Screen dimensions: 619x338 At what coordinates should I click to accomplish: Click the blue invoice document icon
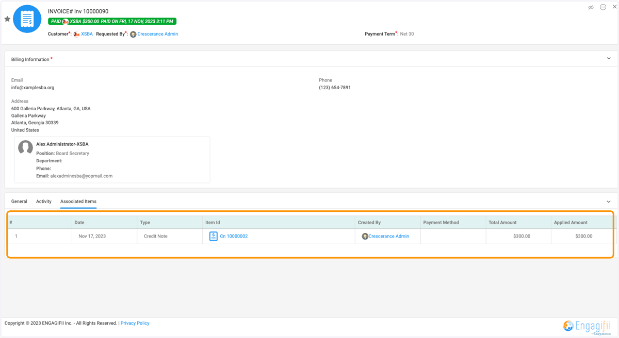click(27, 19)
